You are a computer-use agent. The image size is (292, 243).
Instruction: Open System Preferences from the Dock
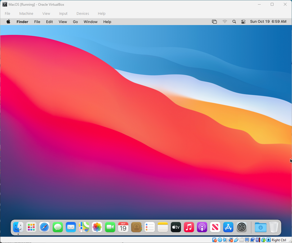click(x=242, y=227)
